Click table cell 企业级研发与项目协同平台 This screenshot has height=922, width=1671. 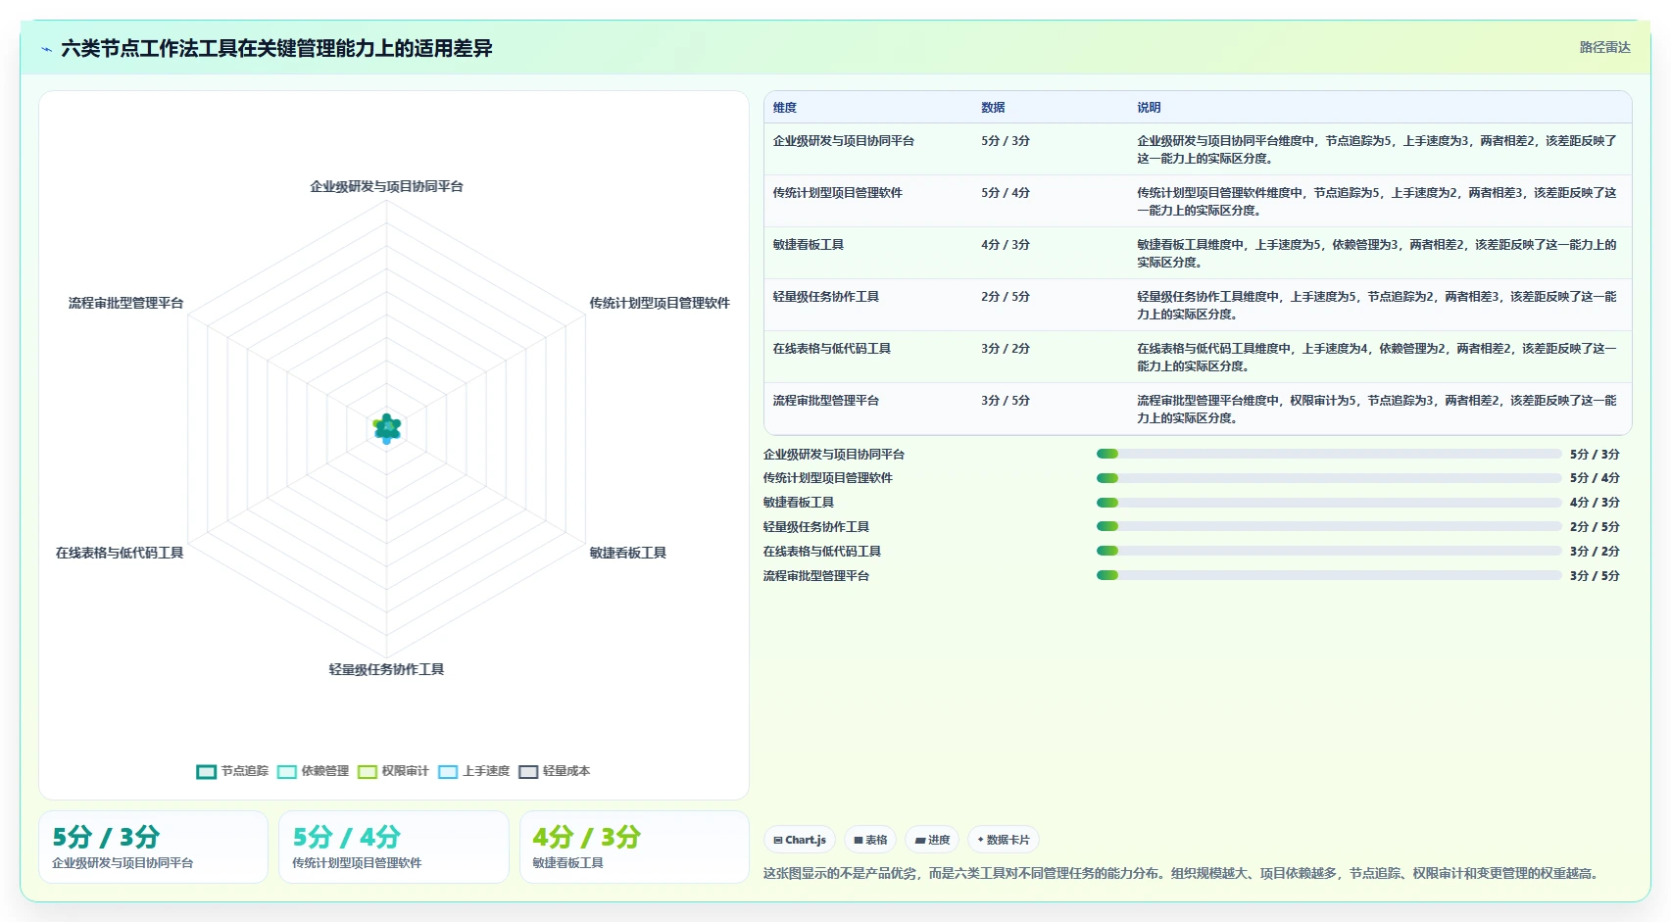[844, 141]
